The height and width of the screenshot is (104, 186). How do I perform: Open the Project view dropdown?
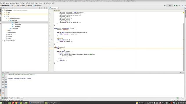(x=7, y=8)
